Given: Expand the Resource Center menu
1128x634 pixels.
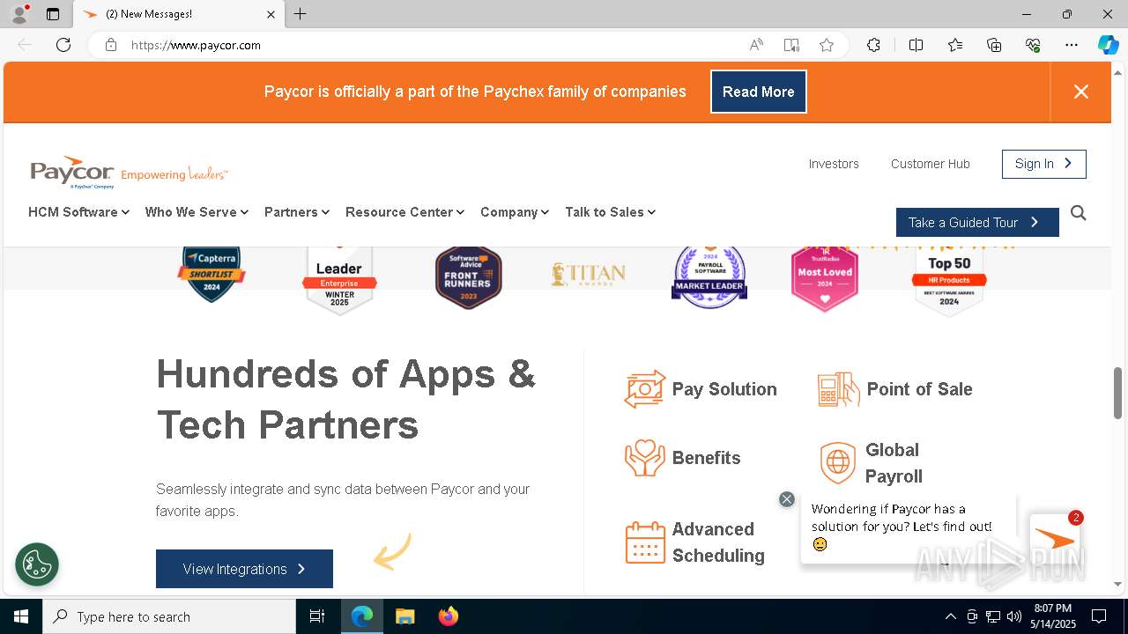Looking at the screenshot, I should pyautogui.click(x=404, y=212).
